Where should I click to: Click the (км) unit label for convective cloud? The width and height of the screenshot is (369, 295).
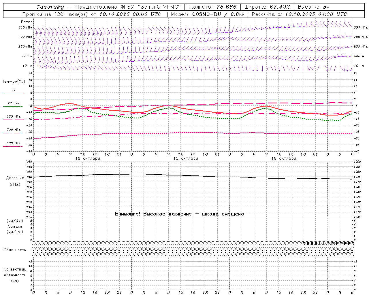[15, 281]
